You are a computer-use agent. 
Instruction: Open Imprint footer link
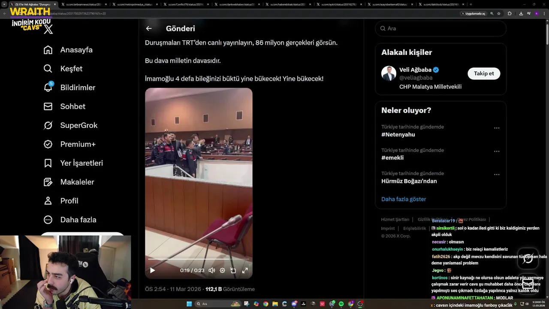pyautogui.click(x=388, y=228)
